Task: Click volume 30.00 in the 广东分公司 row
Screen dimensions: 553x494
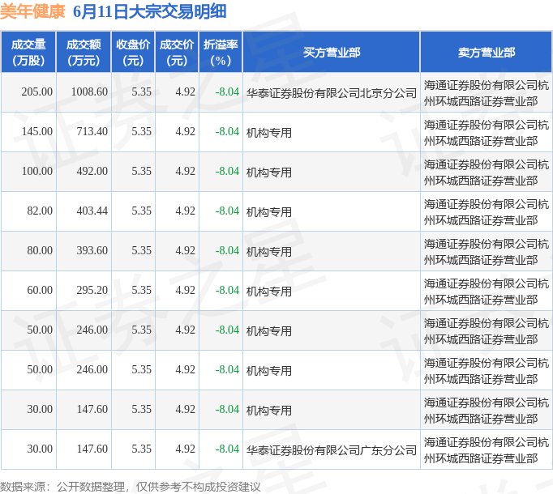Action: [x=40, y=449]
